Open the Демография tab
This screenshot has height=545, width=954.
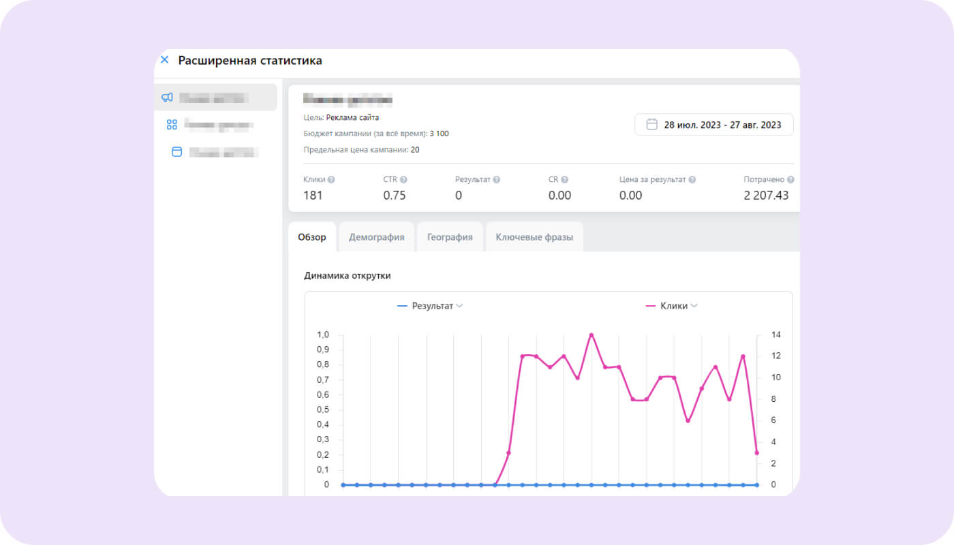(377, 237)
